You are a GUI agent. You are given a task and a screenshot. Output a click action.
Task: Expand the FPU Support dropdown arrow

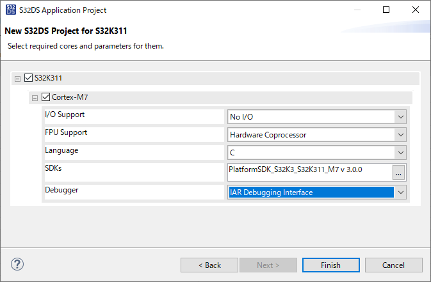tap(400, 135)
